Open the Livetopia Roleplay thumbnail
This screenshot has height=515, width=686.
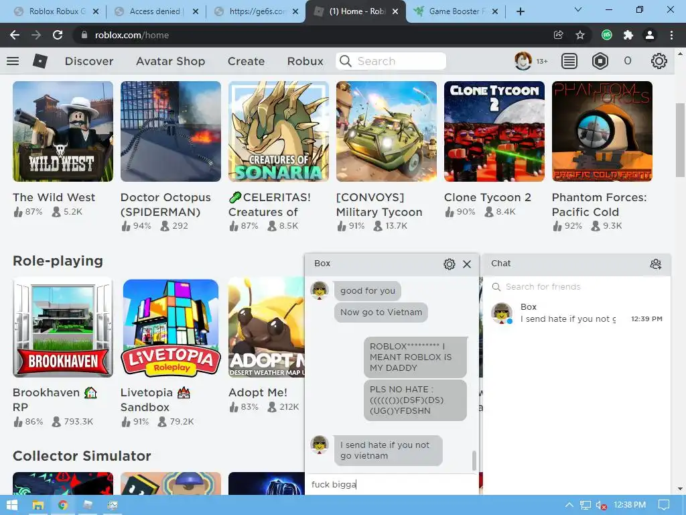click(x=171, y=327)
